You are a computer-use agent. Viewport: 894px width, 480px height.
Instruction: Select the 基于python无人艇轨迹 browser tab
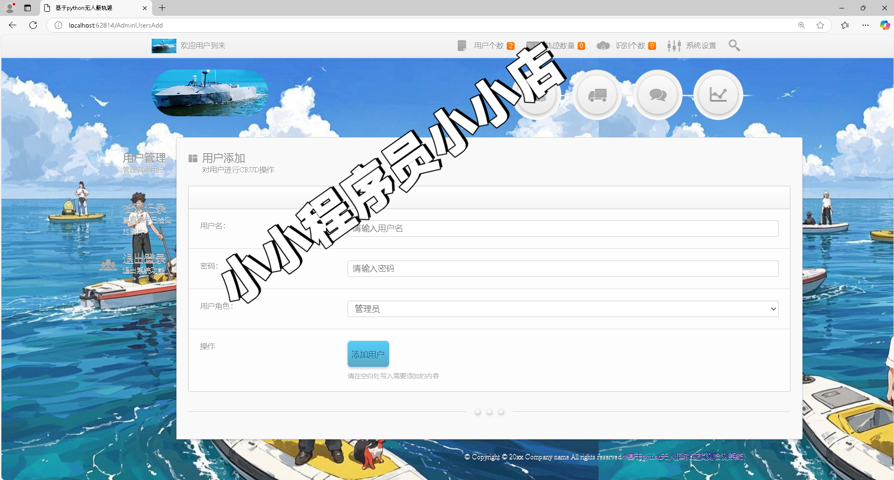click(96, 8)
